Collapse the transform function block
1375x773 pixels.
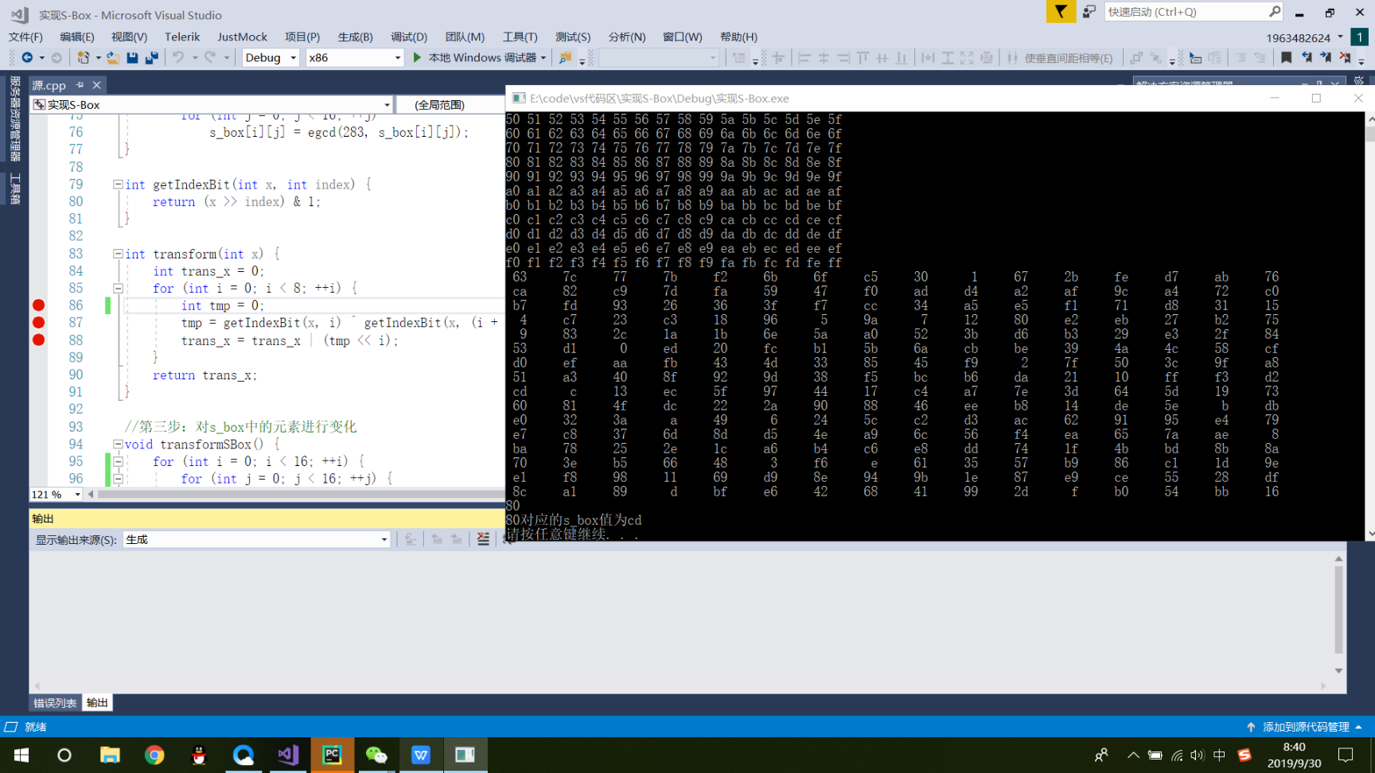click(118, 254)
